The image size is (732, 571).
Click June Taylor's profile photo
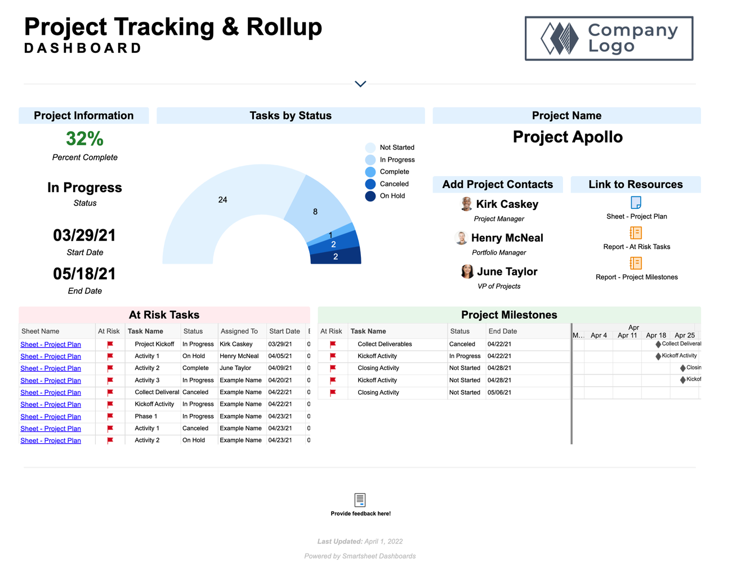pos(467,271)
